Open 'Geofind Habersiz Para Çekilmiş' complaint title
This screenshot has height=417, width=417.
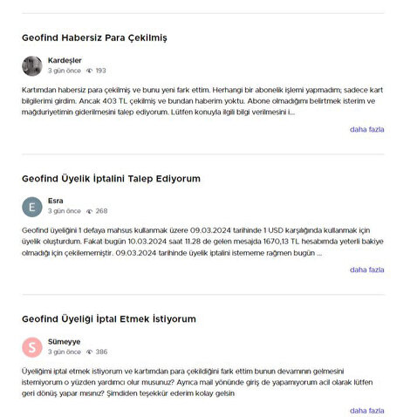pyautogui.click(x=94, y=38)
